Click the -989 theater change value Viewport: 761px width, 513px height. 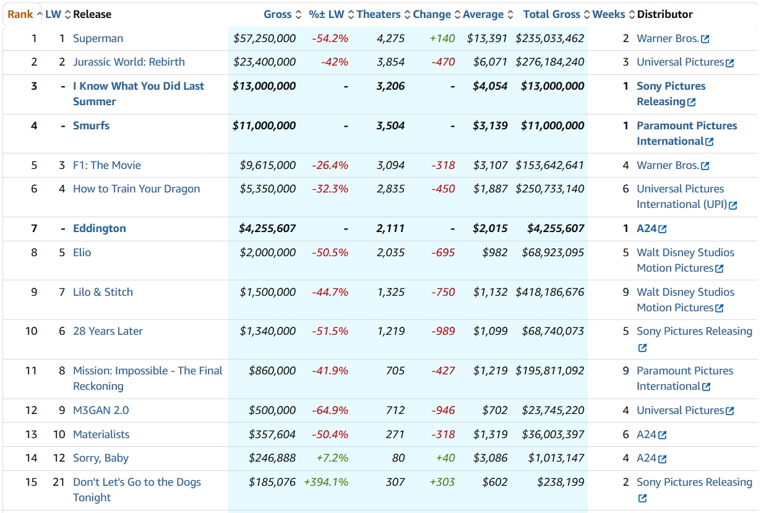(443, 331)
